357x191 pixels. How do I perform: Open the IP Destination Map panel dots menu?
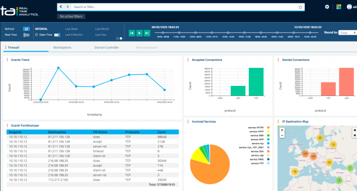coord(278,122)
